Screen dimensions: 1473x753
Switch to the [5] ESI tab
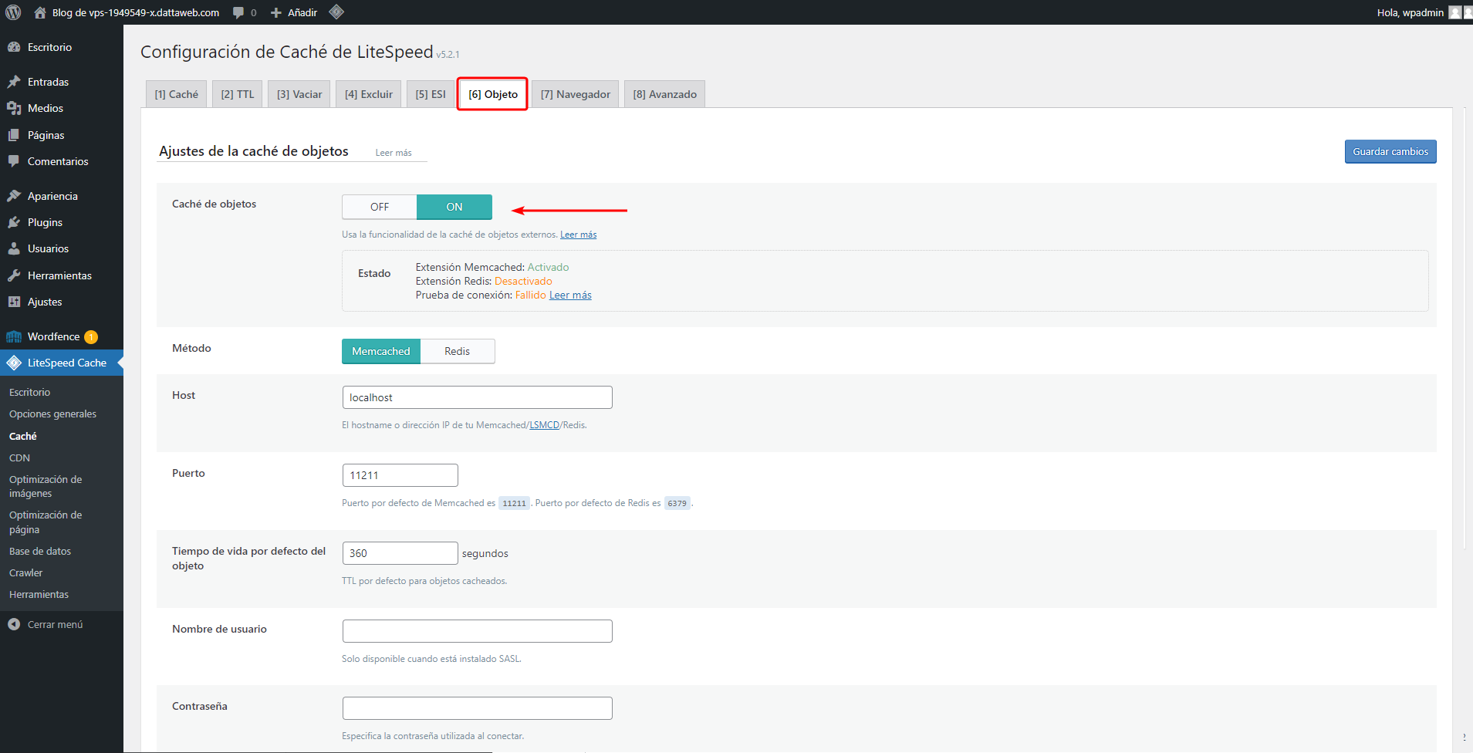431,94
